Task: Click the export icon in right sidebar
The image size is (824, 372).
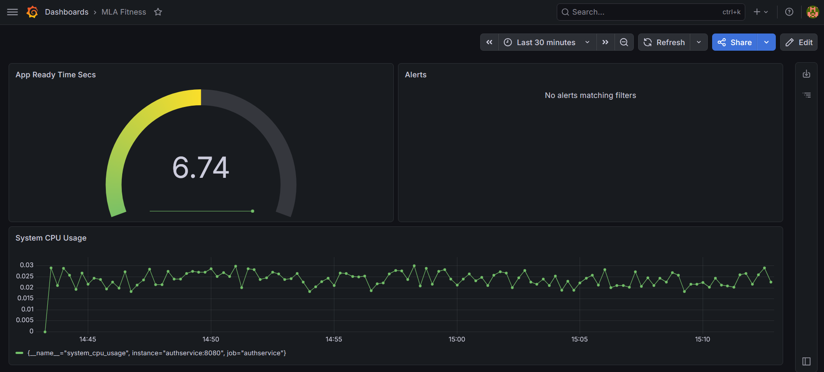Action: pos(806,74)
